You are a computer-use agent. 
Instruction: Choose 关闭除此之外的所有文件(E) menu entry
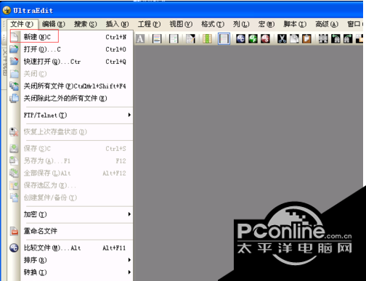(x=70, y=99)
